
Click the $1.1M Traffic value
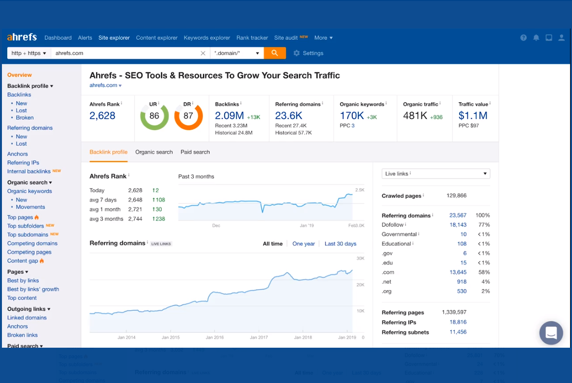(473, 116)
